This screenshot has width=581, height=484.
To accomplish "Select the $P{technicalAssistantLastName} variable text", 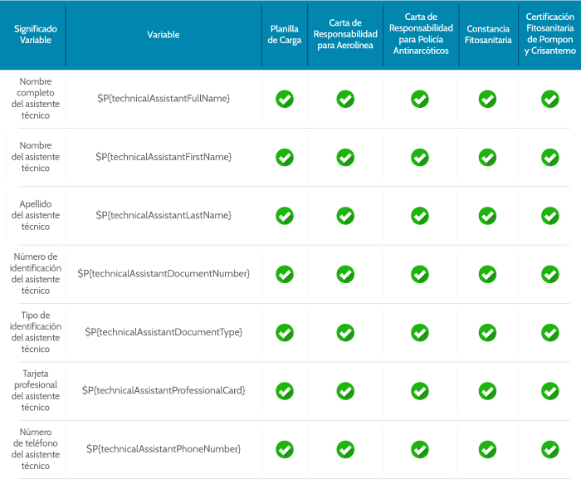I will click(164, 215).
